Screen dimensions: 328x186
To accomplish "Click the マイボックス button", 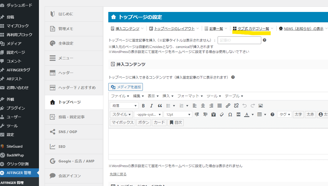I will (x=123, y=122).
